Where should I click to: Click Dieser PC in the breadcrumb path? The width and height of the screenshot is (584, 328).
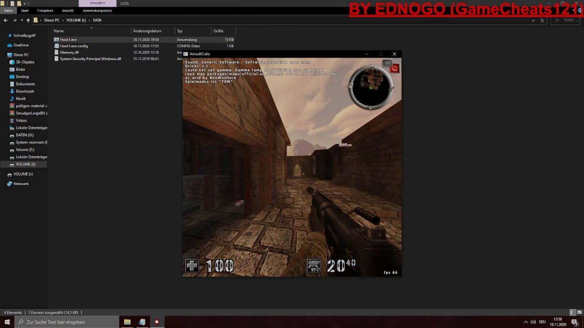pyautogui.click(x=52, y=20)
